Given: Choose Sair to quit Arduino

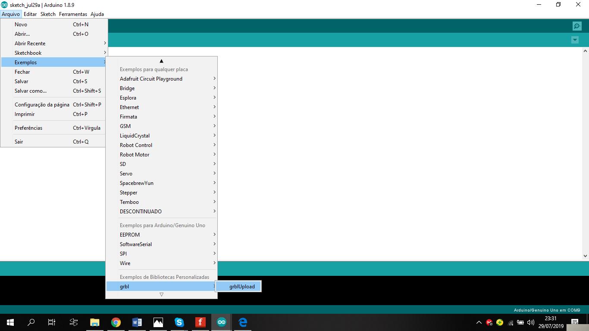Looking at the screenshot, I should [54, 142].
